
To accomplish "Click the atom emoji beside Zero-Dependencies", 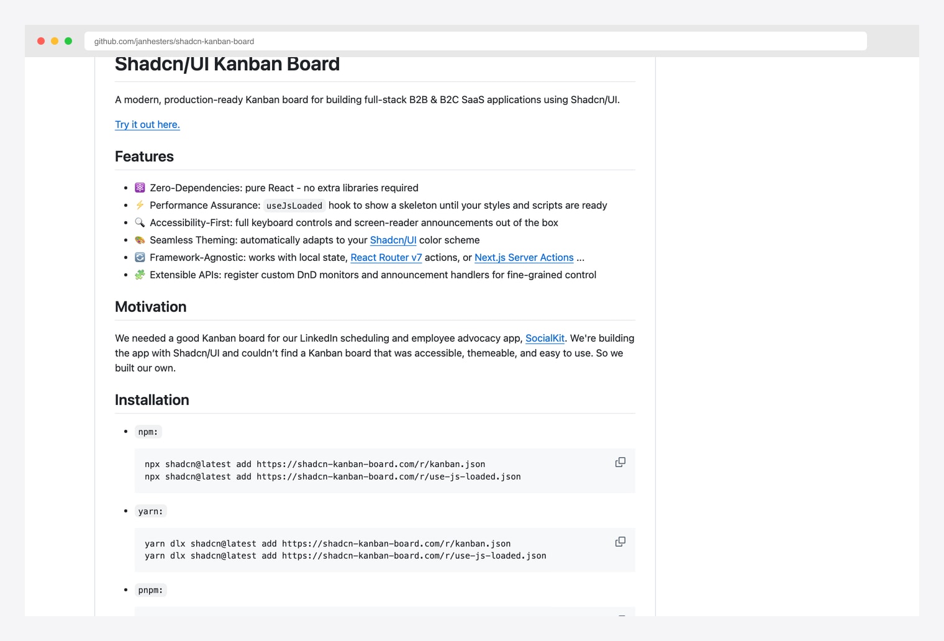I will 140,188.
